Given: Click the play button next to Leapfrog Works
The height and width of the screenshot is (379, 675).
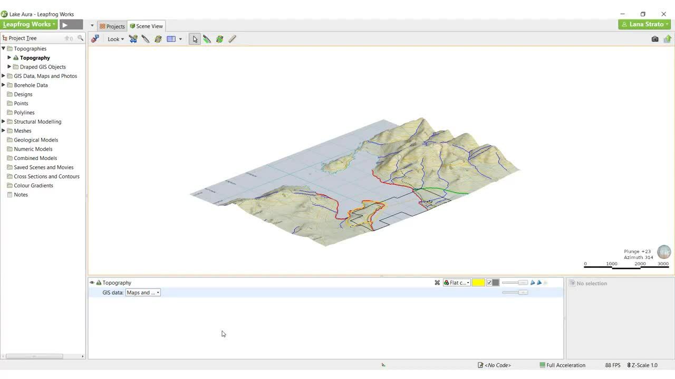Looking at the screenshot, I should (71, 24).
